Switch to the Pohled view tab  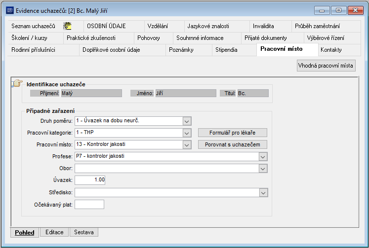pyautogui.click(x=25, y=233)
